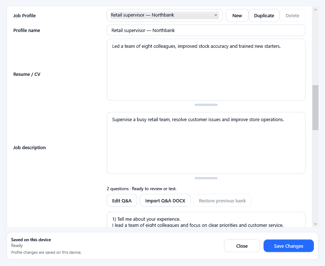Click the Q&A preview text box
This screenshot has height=266, width=325.
(x=206, y=220)
